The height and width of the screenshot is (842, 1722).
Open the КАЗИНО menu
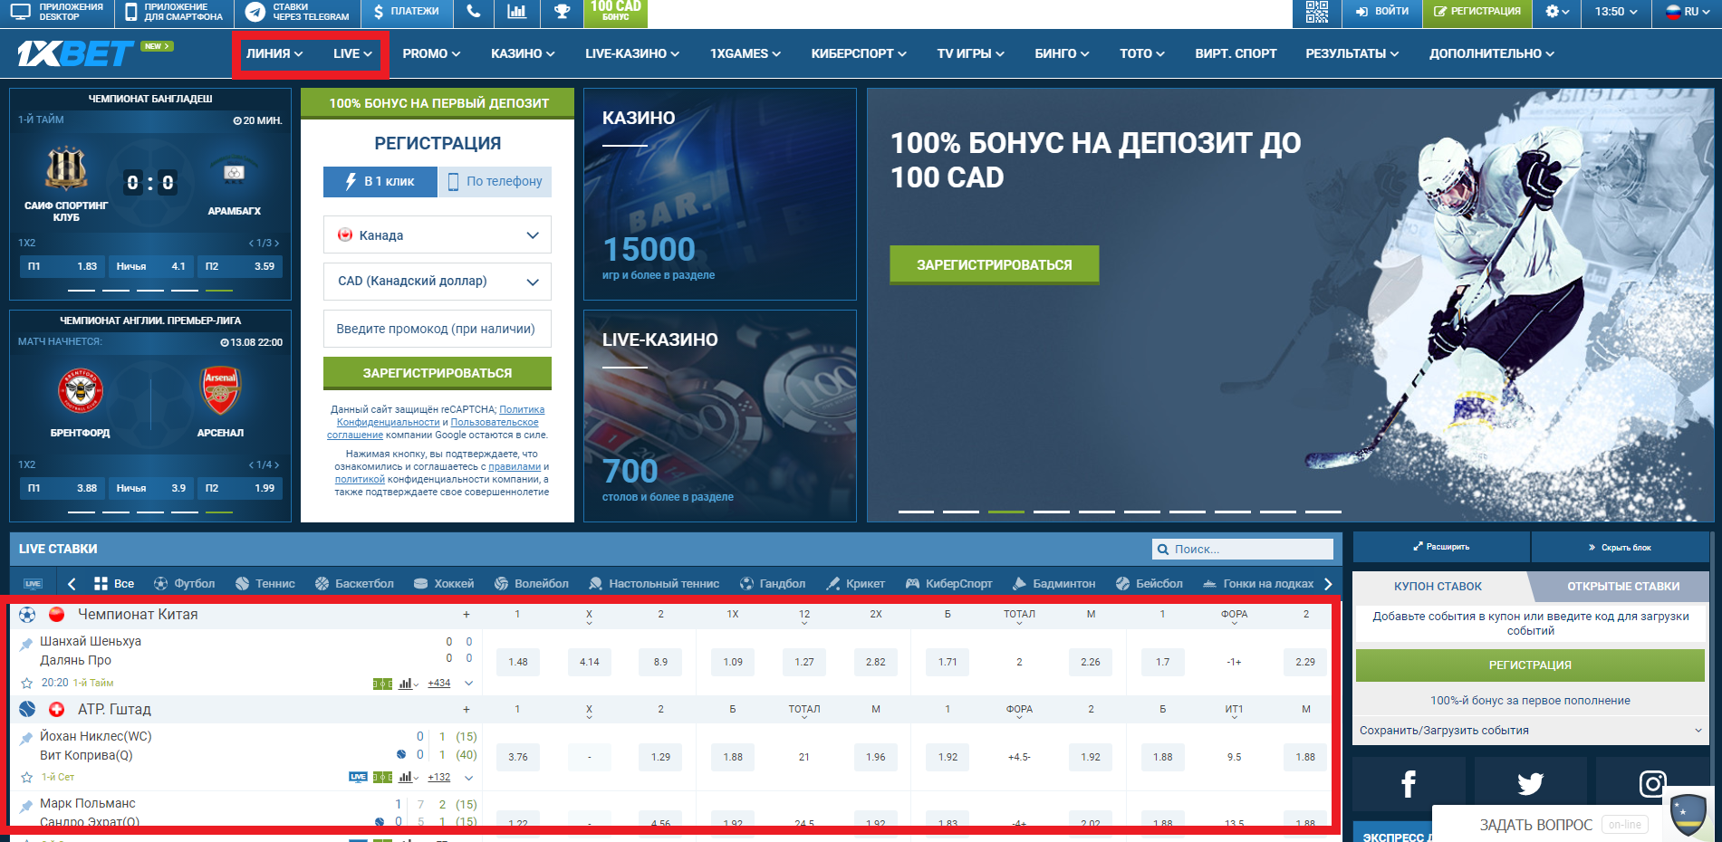(523, 54)
